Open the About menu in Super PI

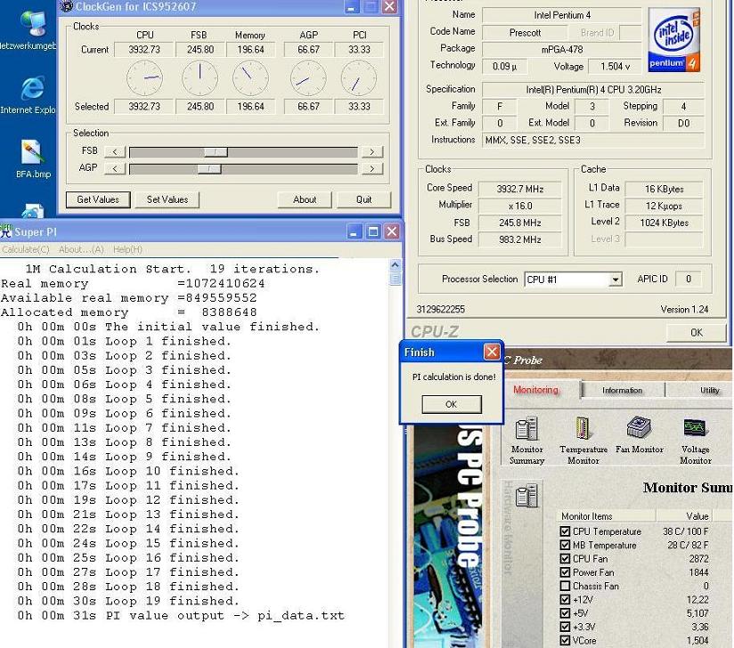pos(81,249)
